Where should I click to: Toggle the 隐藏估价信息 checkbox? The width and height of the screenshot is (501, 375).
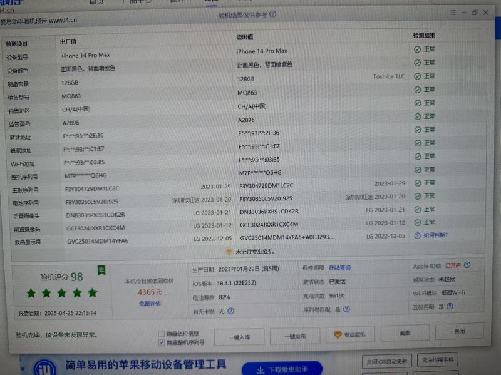(x=162, y=334)
